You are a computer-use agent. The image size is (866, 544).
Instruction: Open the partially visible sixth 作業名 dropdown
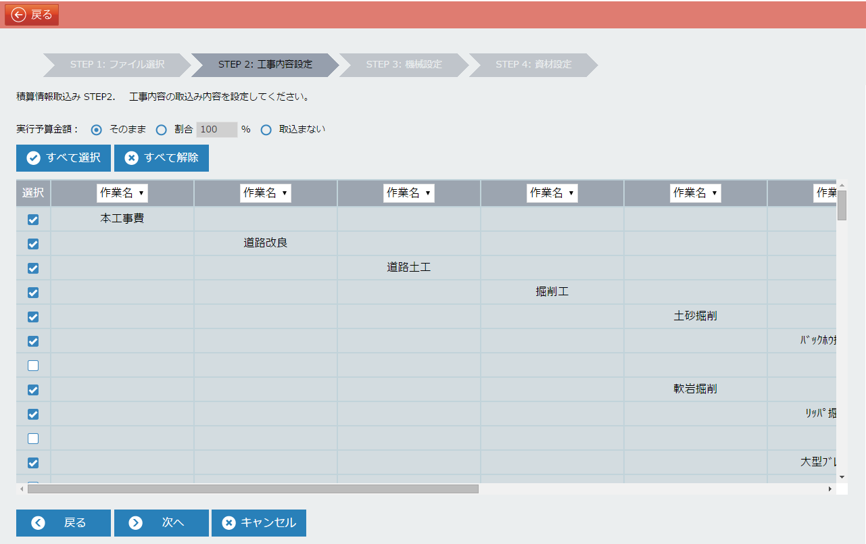(825, 193)
